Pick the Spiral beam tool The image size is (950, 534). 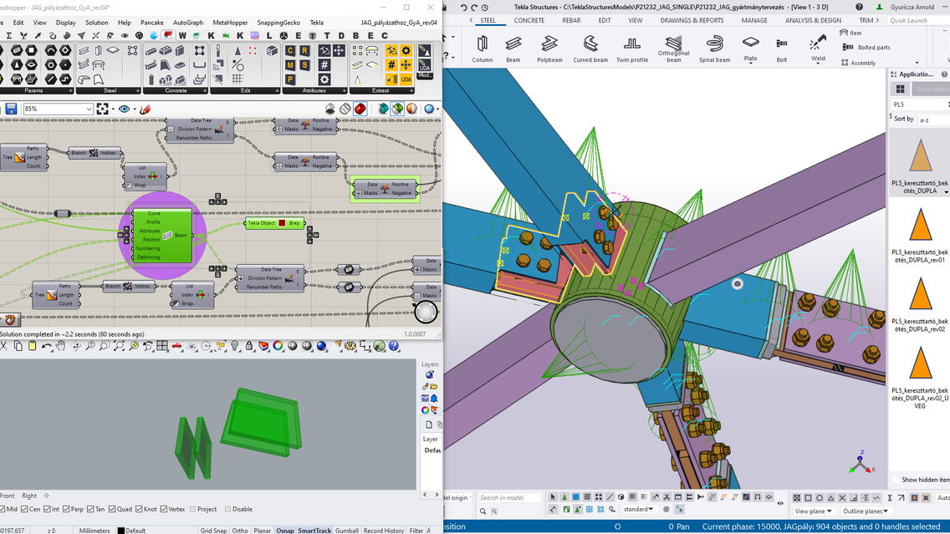point(714,49)
